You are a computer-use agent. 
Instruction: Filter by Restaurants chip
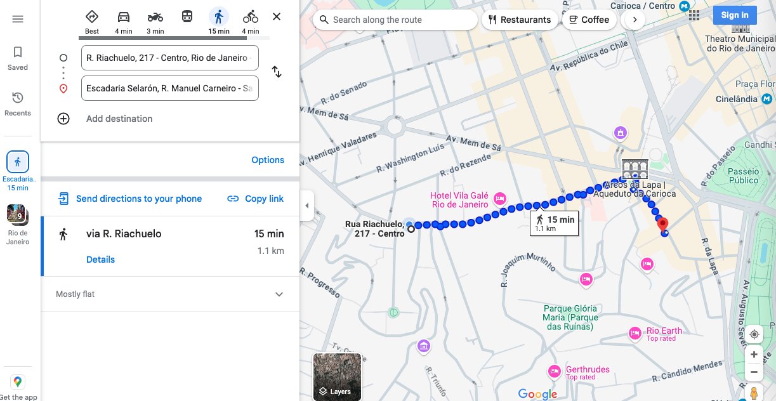coord(520,20)
